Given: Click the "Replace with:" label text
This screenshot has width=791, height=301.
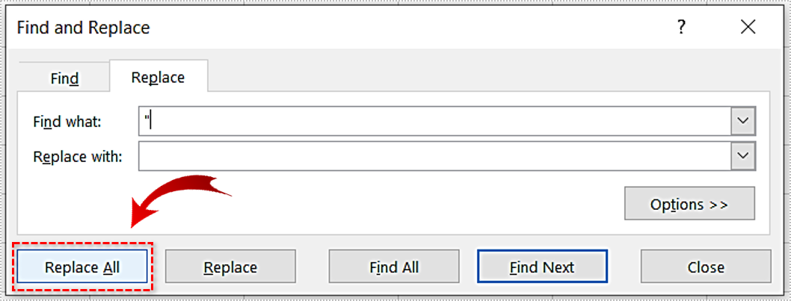Looking at the screenshot, I should coord(78,157).
